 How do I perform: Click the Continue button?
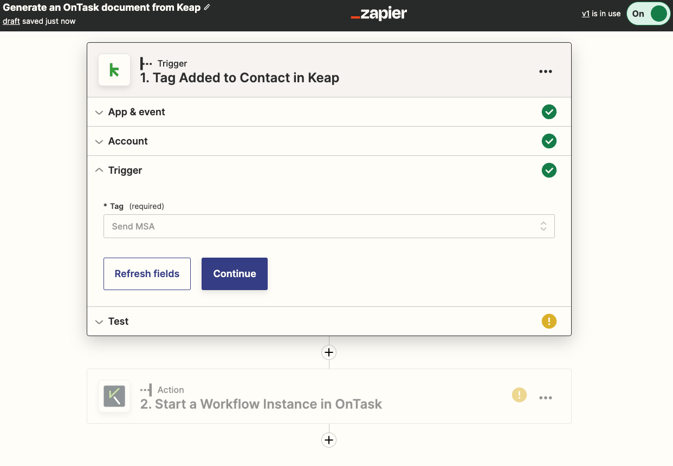pos(235,274)
